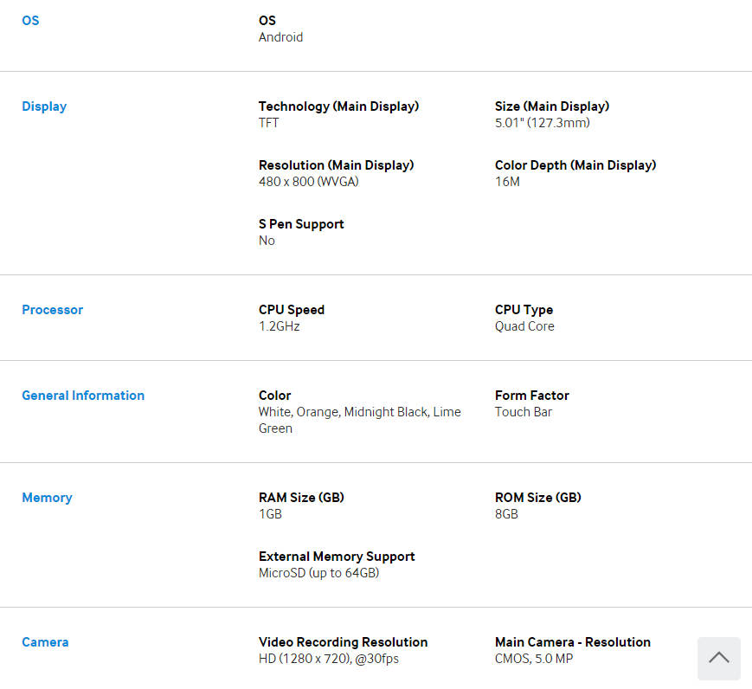The height and width of the screenshot is (689, 752).
Task: Select the Display category heading
Action: point(44,106)
